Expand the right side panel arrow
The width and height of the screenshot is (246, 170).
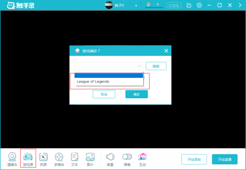[240, 5]
